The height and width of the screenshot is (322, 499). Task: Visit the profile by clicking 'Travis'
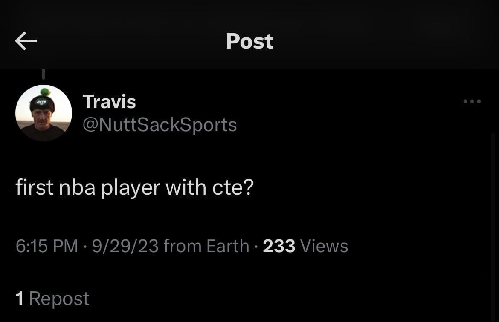[x=109, y=101]
